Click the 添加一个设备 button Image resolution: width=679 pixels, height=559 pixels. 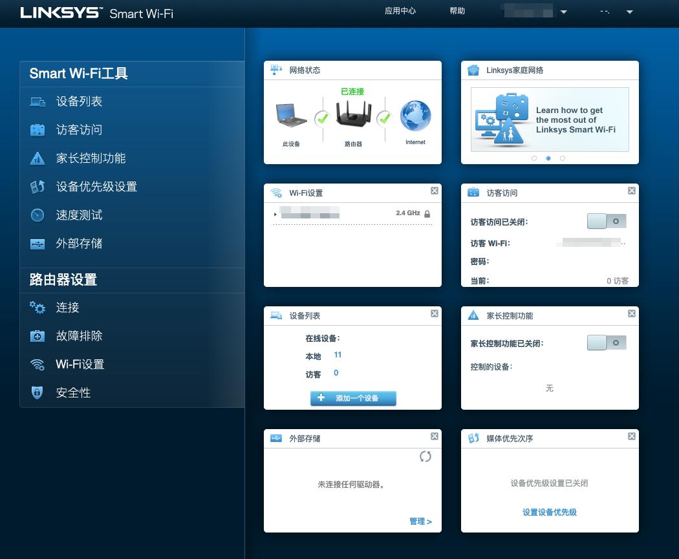click(x=352, y=398)
